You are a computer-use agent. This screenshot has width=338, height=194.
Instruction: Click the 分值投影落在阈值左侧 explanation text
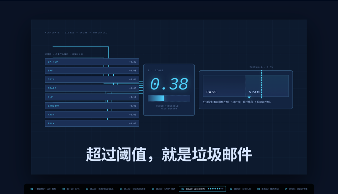point(237,102)
